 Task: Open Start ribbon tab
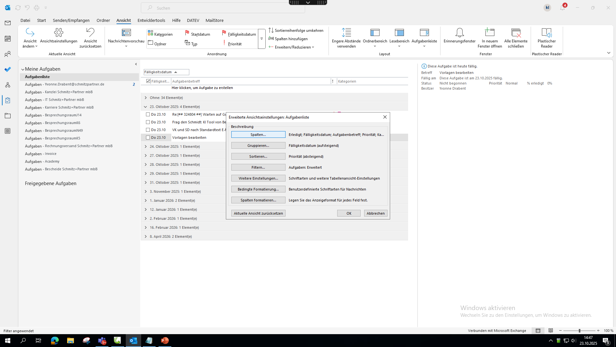coord(41,20)
